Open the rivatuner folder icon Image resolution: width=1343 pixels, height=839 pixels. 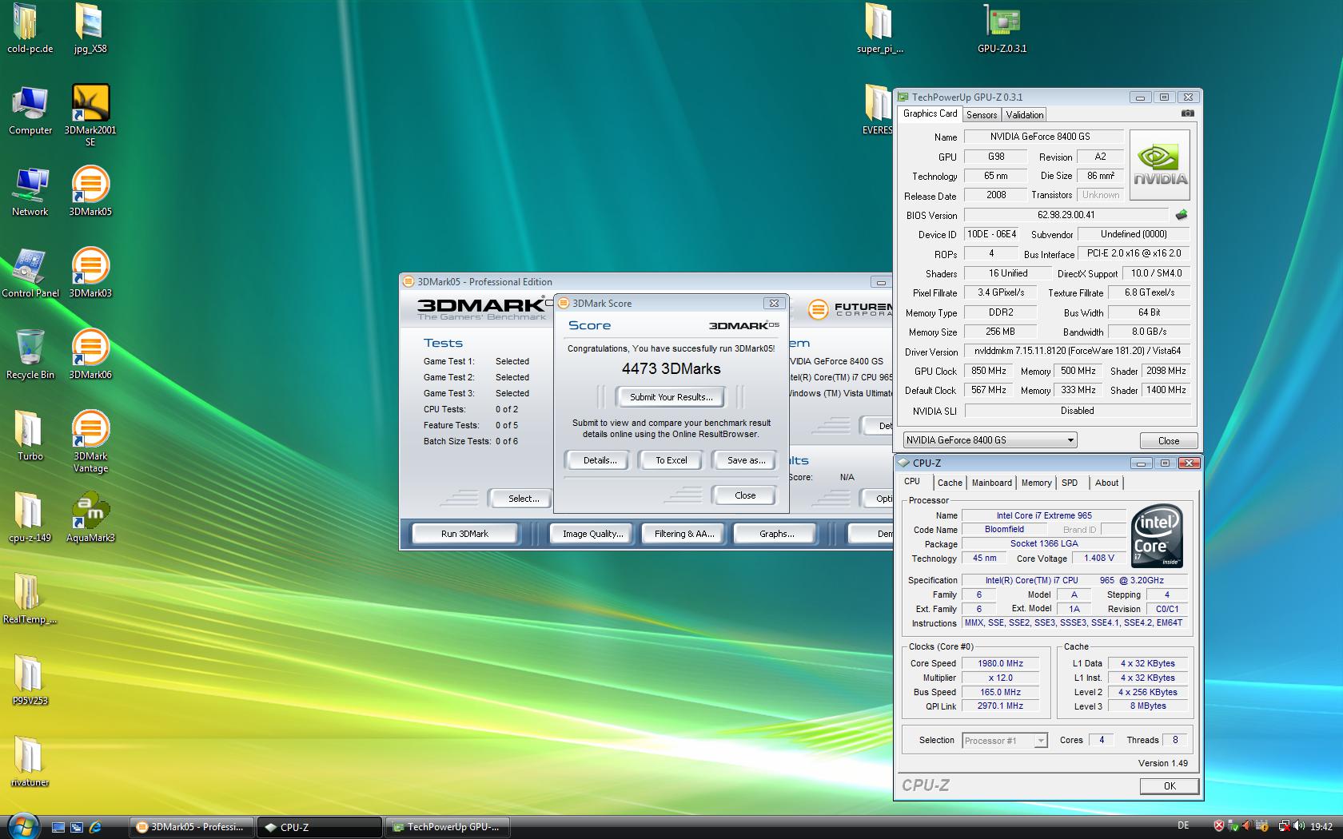(30, 762)
